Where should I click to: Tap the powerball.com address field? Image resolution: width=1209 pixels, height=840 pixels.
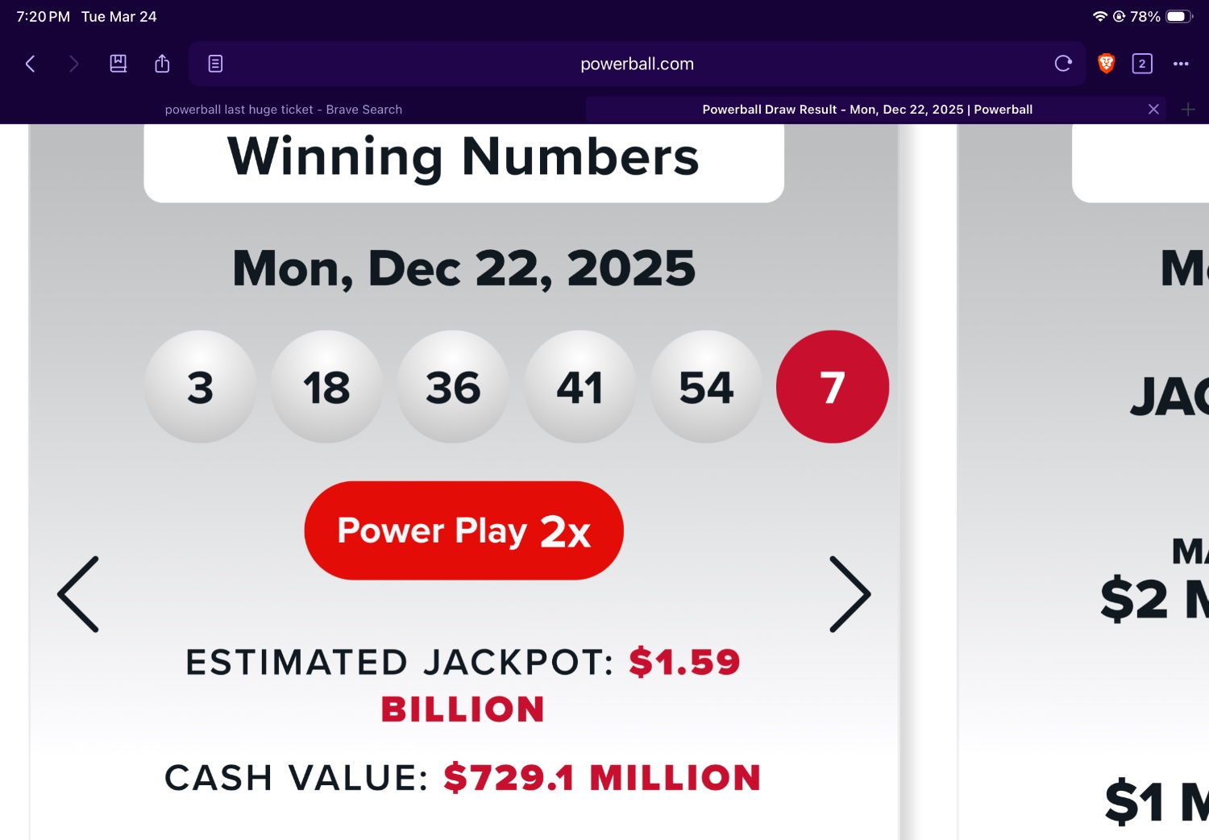(x=637, y=64)
